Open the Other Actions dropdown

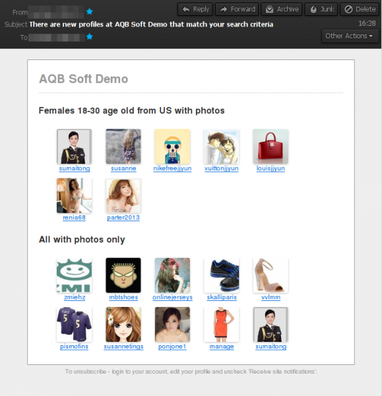pyautogui.click(x=350, y=36)
